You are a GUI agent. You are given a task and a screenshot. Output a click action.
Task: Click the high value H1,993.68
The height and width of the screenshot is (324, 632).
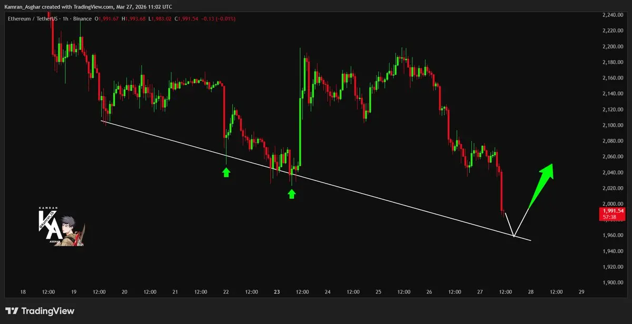point(135,19)
